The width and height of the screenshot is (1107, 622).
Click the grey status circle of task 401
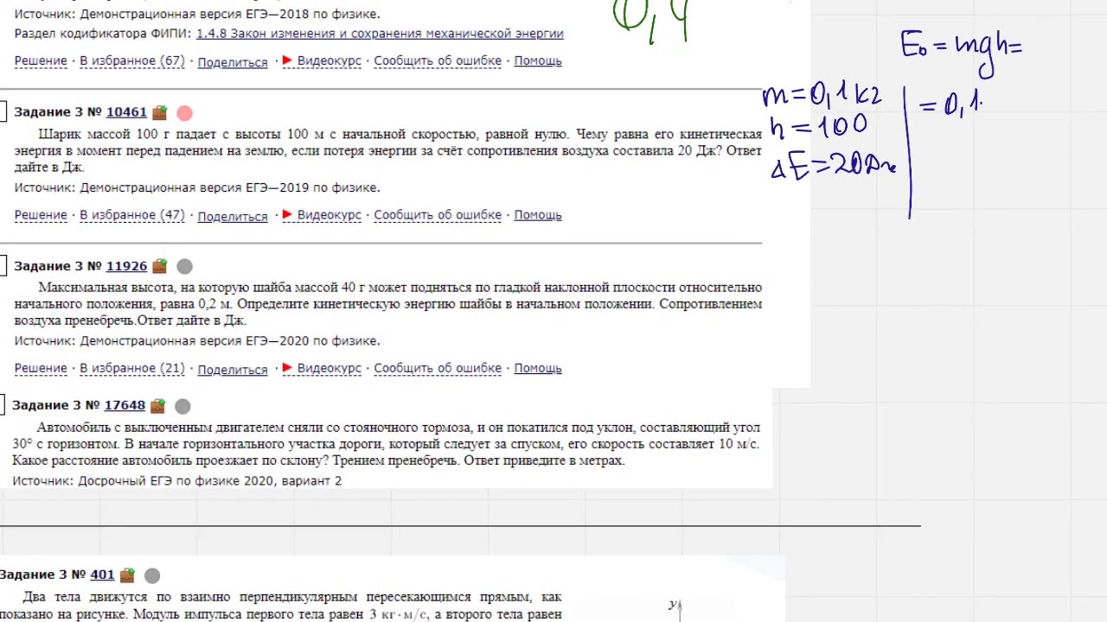point(152,575)
